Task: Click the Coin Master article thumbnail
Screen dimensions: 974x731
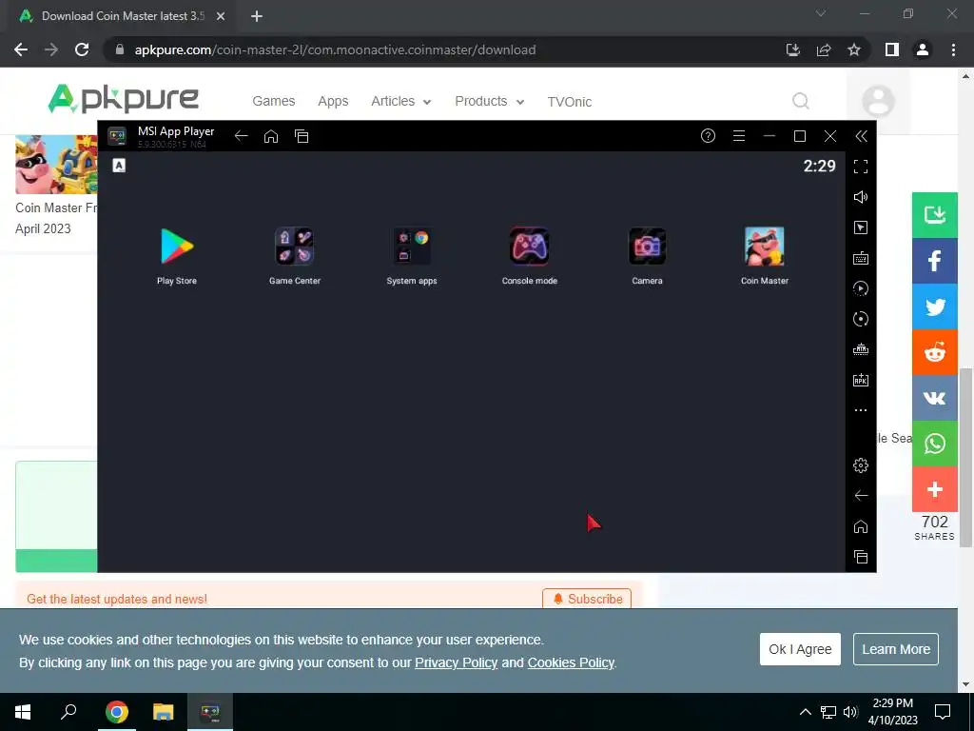Action: (56, 164)
